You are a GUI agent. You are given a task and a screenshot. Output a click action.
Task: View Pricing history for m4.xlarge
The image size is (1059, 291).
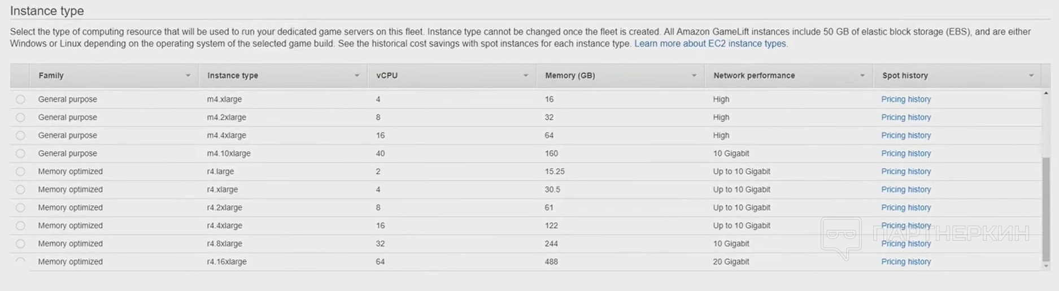906,99
